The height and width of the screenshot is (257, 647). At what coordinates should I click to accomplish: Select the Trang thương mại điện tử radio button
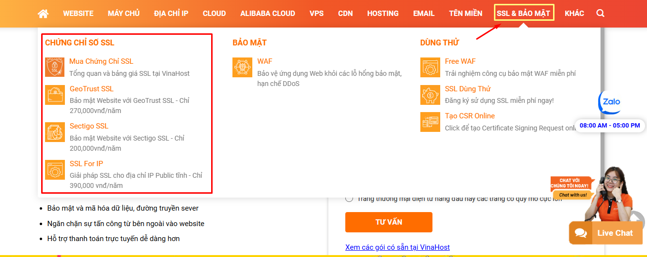[349, 199]
